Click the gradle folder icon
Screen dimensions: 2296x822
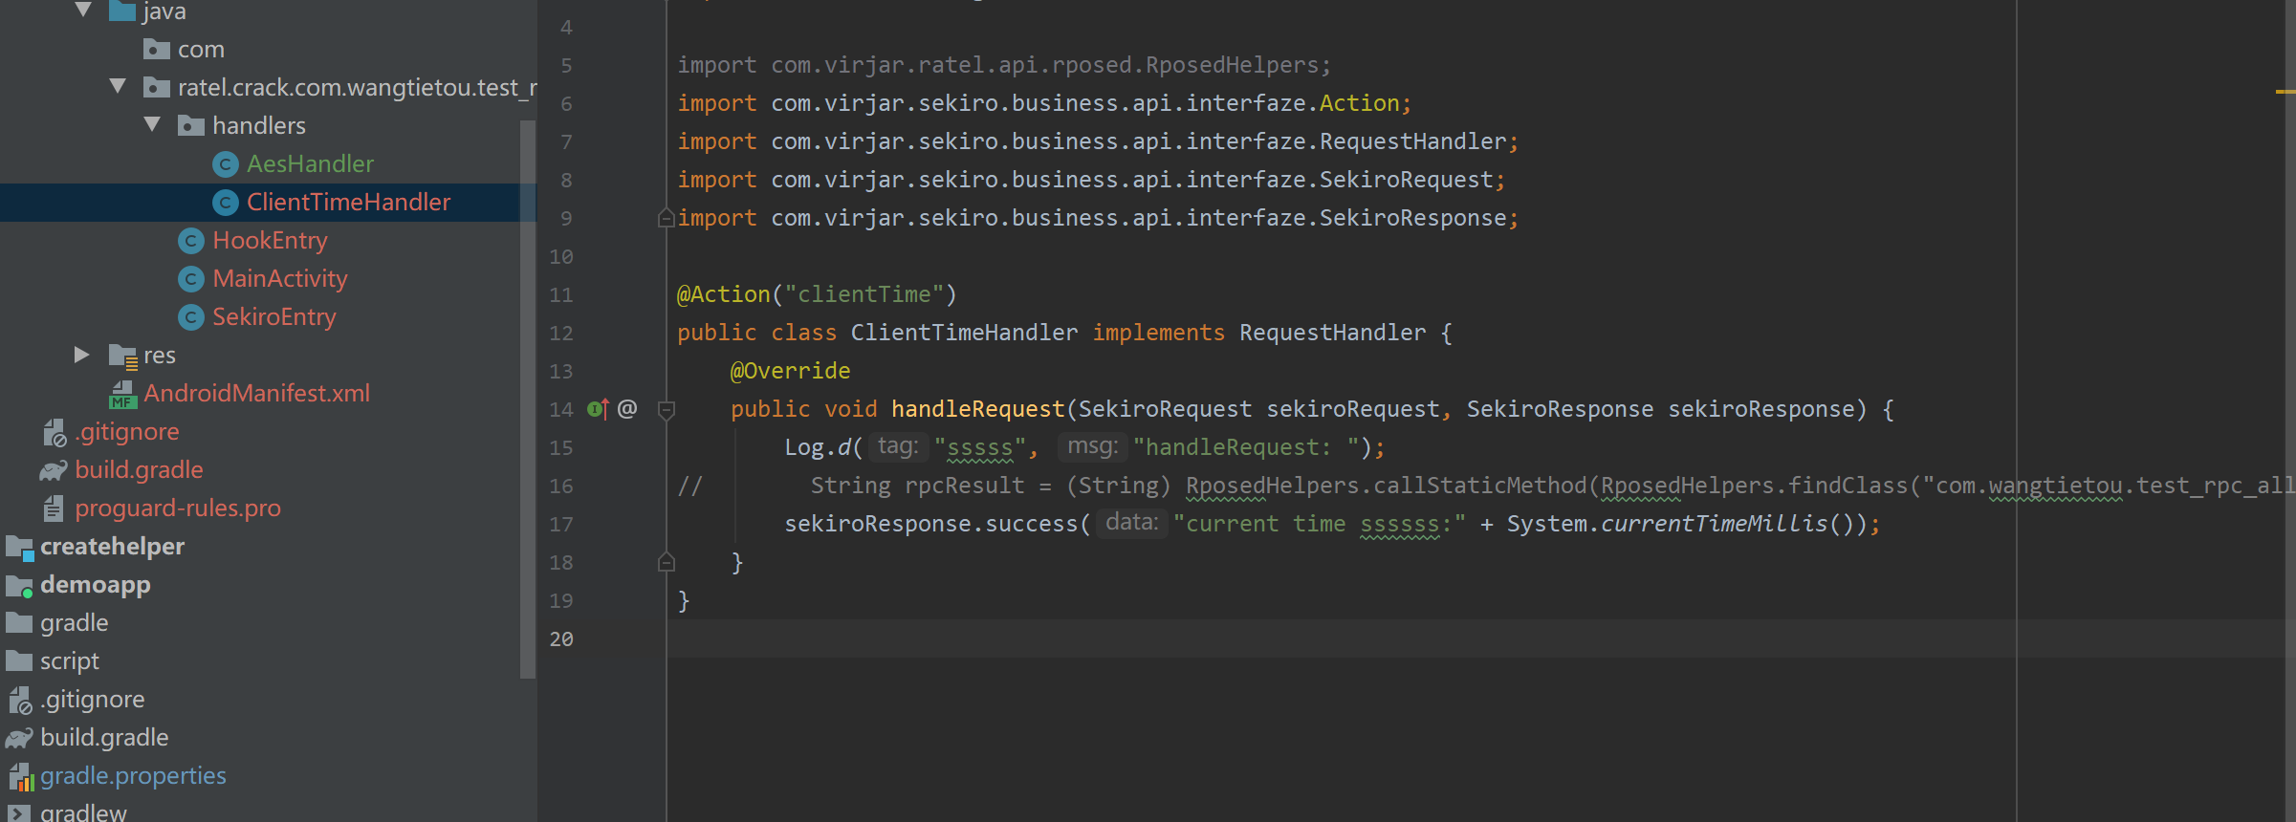(19, 623)
